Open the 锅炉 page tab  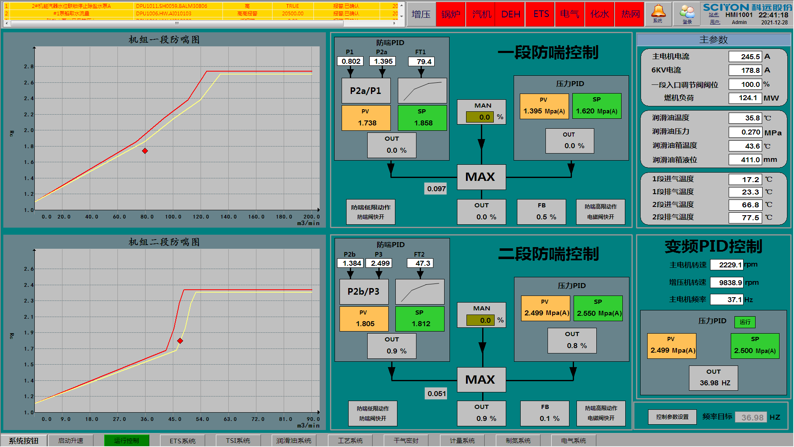click(x=451, y=14)
